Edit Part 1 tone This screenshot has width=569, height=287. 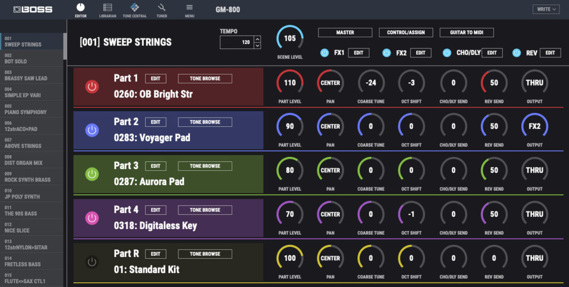pos(156,78)
